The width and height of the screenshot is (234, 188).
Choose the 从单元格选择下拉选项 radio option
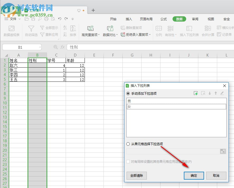pyautogui.click(x=128, y=144)
